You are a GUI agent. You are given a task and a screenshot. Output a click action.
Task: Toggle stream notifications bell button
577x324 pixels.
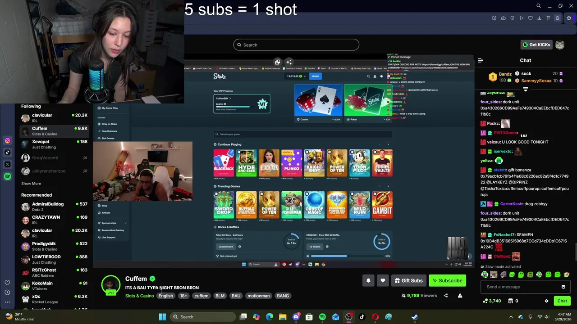coord(368,281)
